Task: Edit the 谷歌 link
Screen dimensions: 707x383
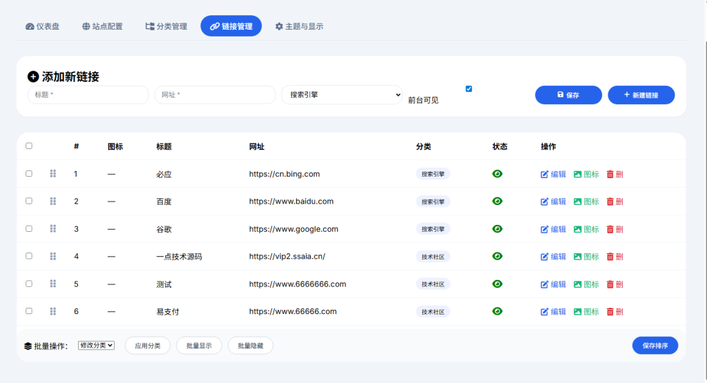Action: coord(553,229)
